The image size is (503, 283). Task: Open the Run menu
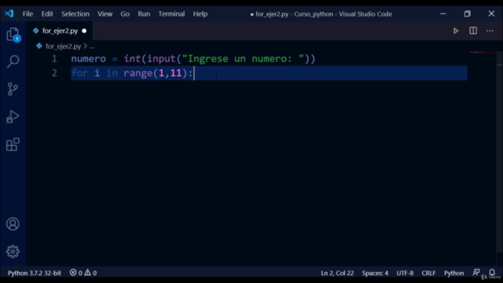(144, 14)
